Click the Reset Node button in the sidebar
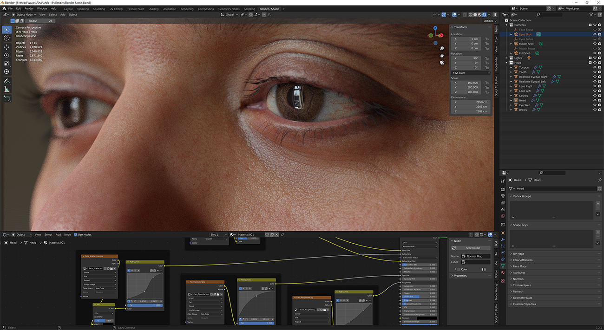 [471, 248]
